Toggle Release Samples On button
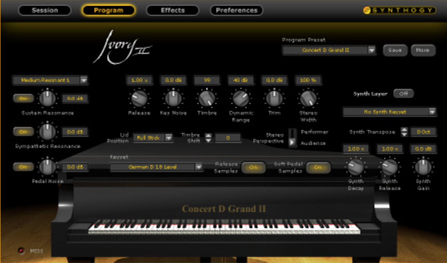This screenshot has width=447, height=263. tap(253, 167)
